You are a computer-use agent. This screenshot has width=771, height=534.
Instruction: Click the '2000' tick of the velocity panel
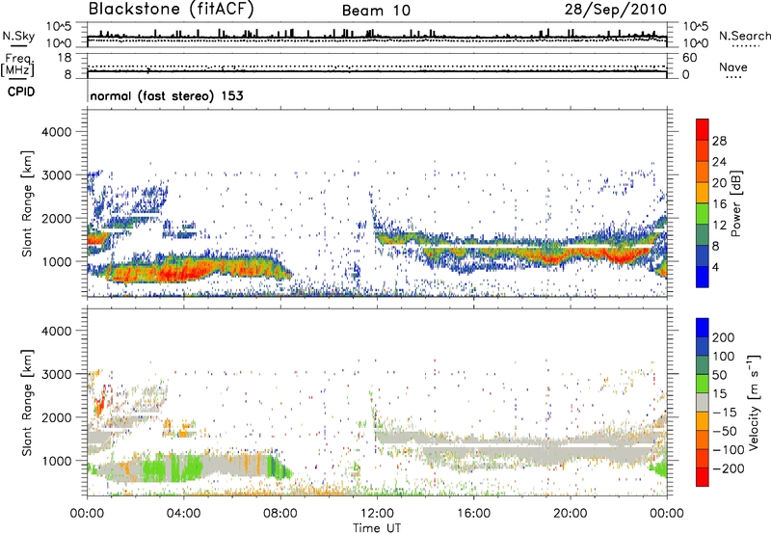click(56, 417)
